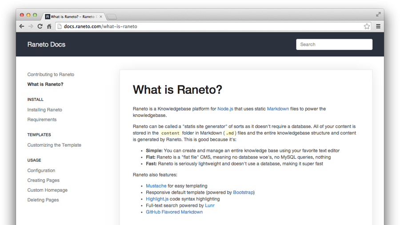Follow the 'Markdown' link in first paragraph
This screenshot has width=400, height=225.
point(278,108)
